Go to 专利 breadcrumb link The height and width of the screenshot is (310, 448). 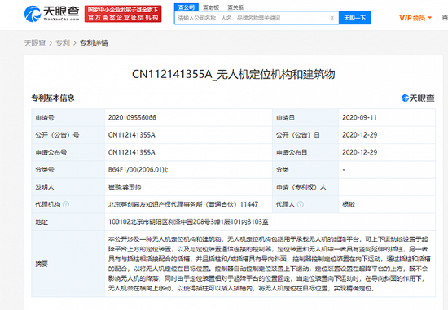[63, 43]
